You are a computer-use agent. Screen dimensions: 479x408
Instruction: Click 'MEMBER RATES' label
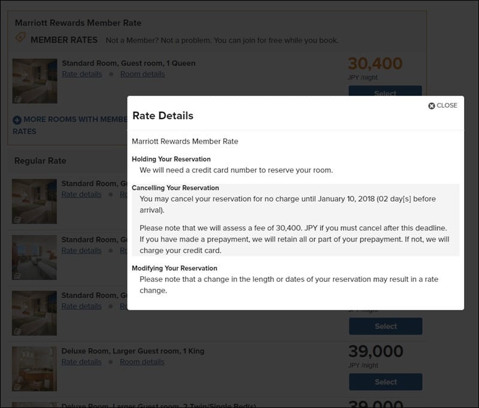pyautogui.click(x=64, y=40)
